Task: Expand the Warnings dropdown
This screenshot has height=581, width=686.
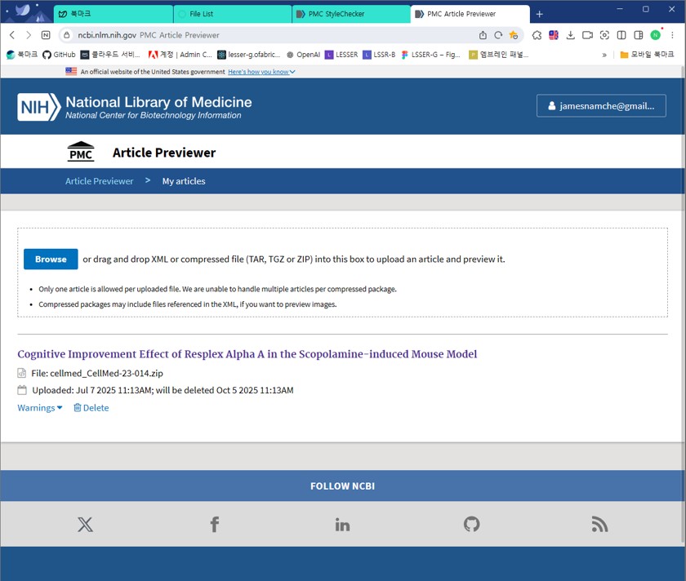Action: click(x=40, y=408)
